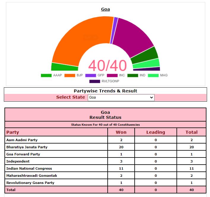Click the Total value 2 for Maharashtrawadi Gomantak
Viewport: 210px width, 197px height.
pos(192,176)
